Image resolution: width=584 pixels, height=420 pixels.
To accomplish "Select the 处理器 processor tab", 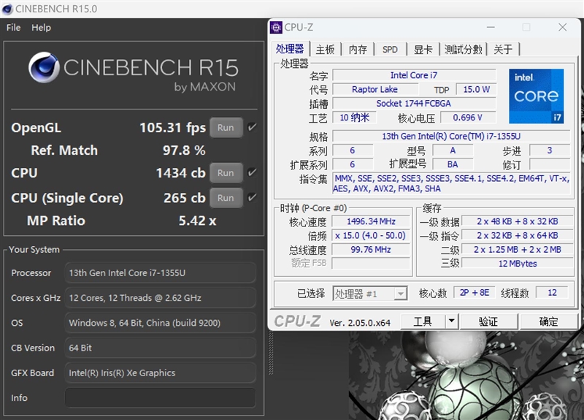I will click(x=290, y=48).
